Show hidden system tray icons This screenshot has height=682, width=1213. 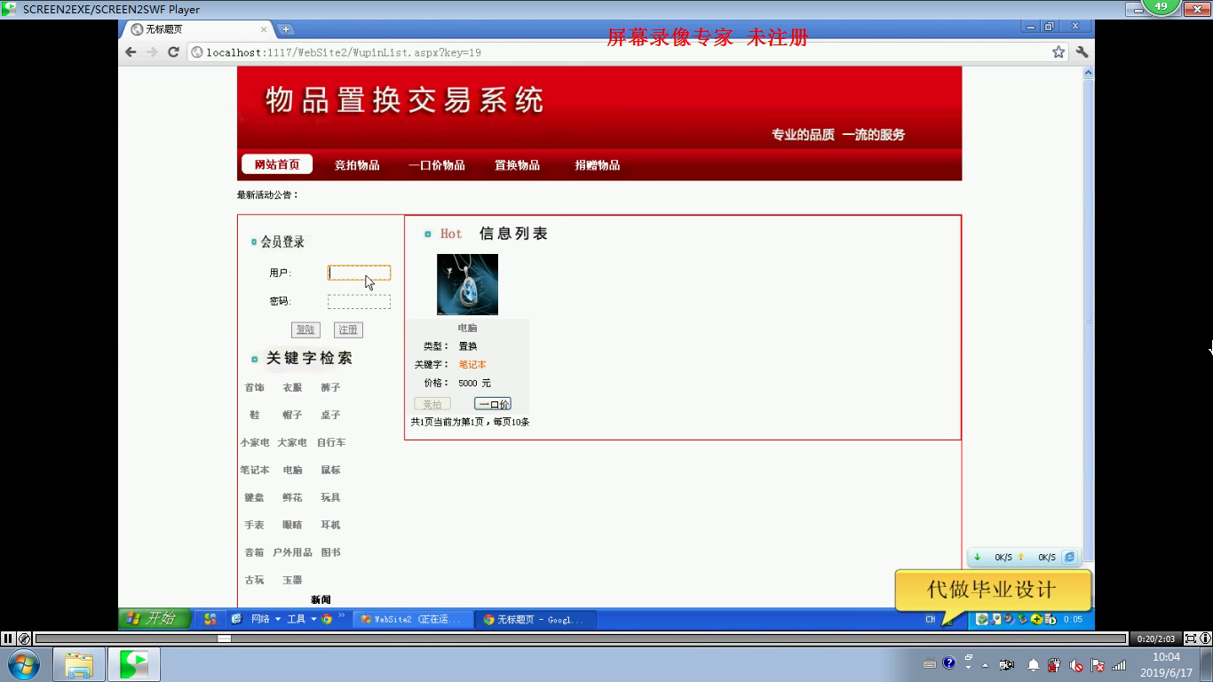pyautogui.click(x=985, y=665)
